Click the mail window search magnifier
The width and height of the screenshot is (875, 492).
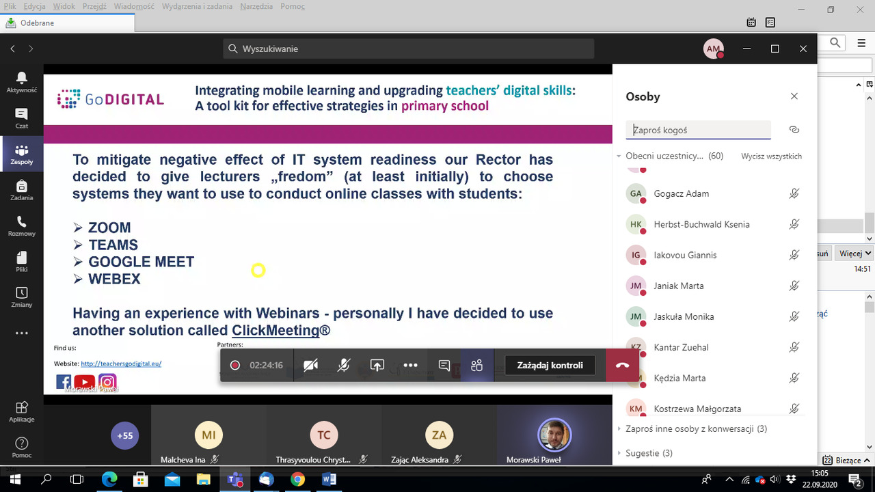835,42
